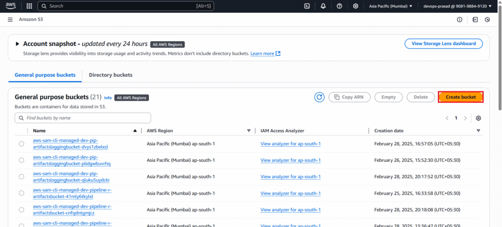Select bucket artifactsbucket-cnfqdntgmjcz radio button

pos(22,210)
